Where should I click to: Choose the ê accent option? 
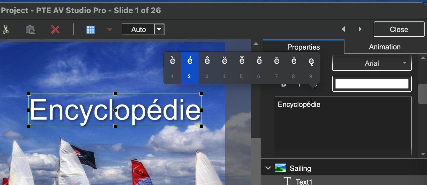coord(207,68)
